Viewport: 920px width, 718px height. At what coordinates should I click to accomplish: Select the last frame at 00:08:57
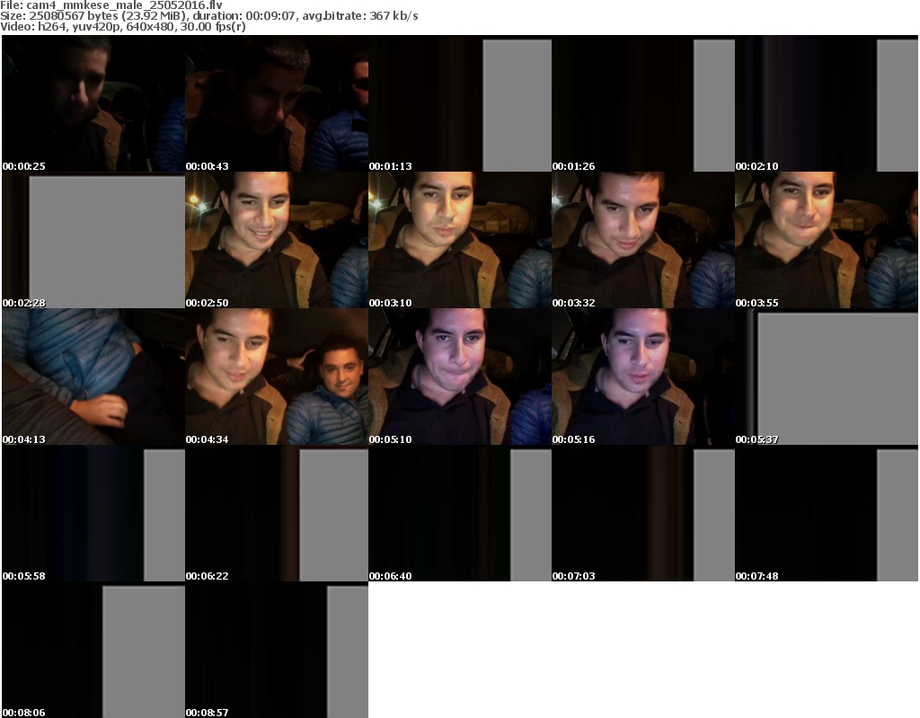277,650
